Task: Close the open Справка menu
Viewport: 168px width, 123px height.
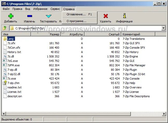Action: click(69, 9)
